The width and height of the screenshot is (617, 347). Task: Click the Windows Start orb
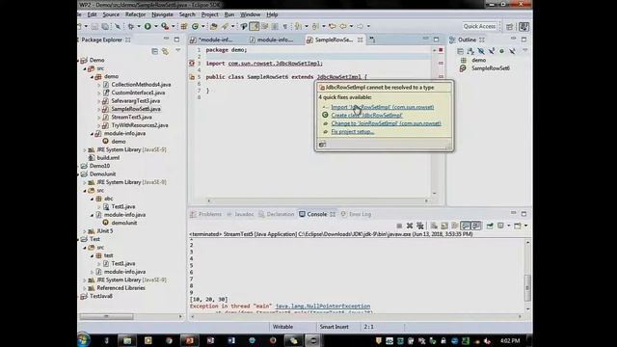tap(84, 340)
